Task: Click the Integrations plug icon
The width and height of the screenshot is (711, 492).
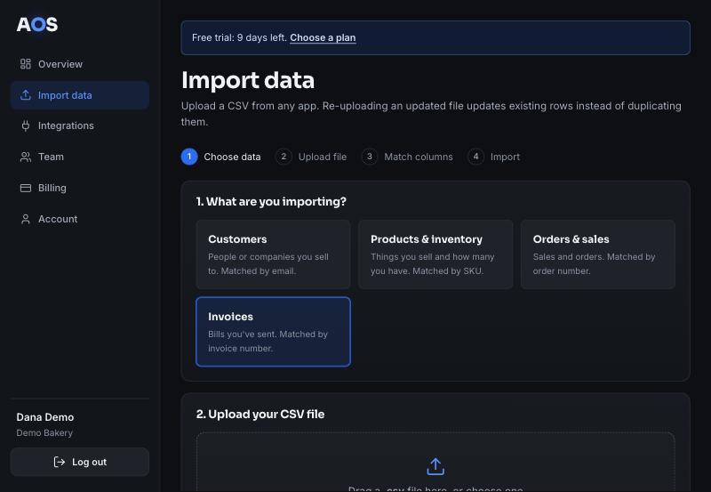Action: pos(26,125)
